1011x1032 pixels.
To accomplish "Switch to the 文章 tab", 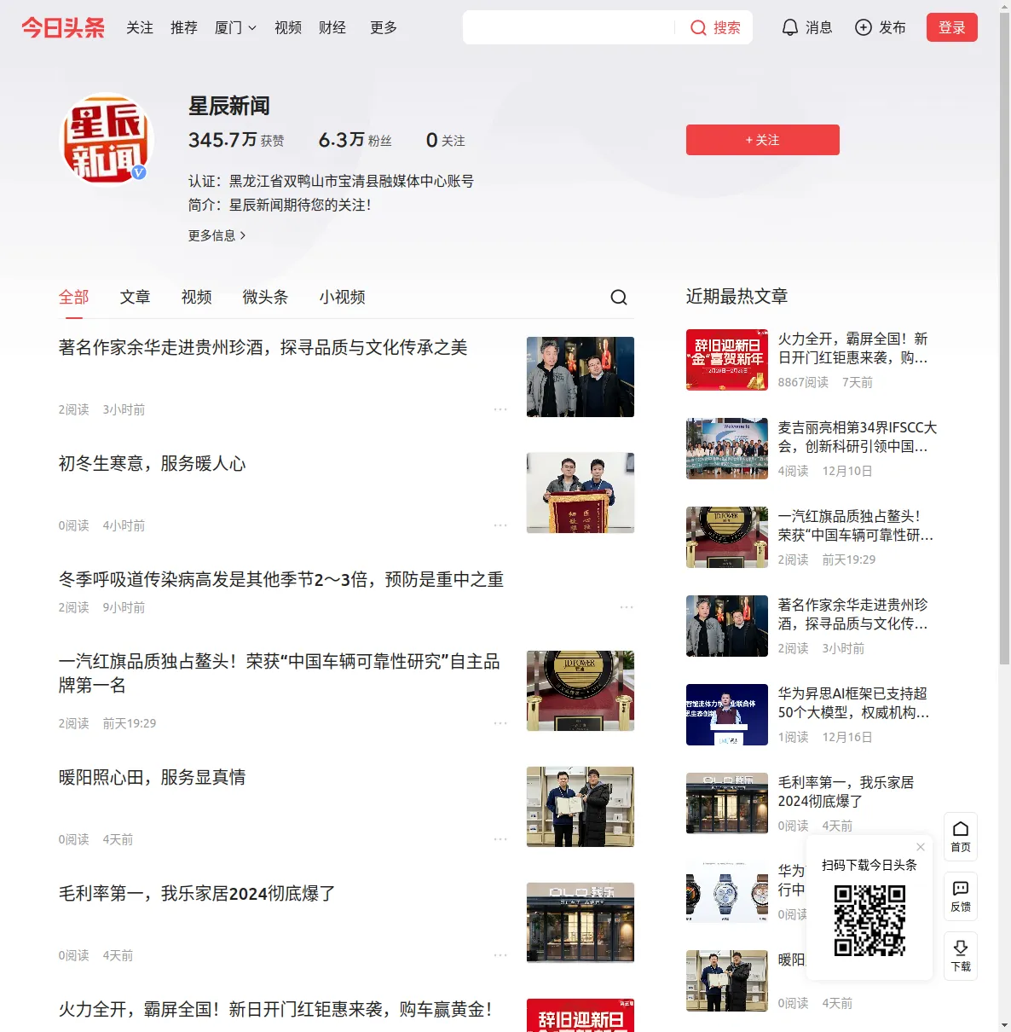I will click(x=136, y=298).
